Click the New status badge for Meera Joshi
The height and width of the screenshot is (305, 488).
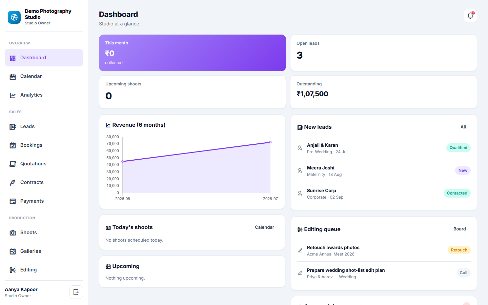click(463, 170)
